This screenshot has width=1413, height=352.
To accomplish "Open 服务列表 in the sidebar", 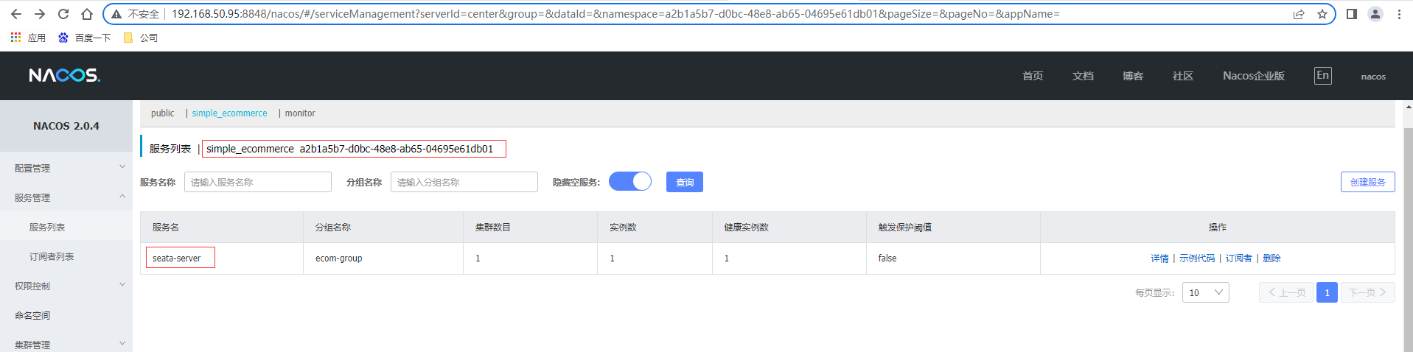I will point(66,227).
